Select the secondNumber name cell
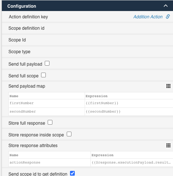Viewport: 173px width, 176px height. pyautogui.click(x=47, y=111)
